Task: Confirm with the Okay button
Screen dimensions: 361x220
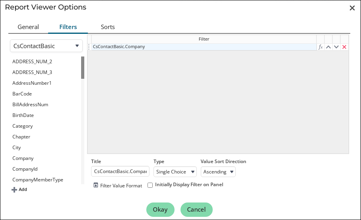Action: point(160,210)
